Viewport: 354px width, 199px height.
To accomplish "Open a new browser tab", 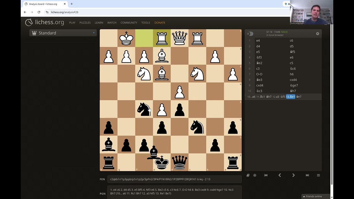I will pos(72,4).
